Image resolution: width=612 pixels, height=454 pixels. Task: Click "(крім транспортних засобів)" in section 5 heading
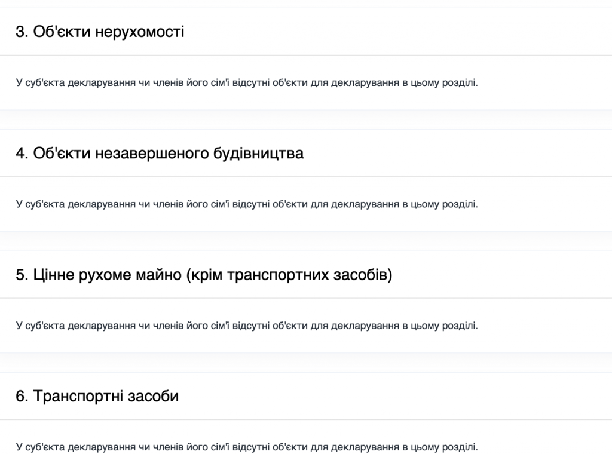(x=289, y=275)
